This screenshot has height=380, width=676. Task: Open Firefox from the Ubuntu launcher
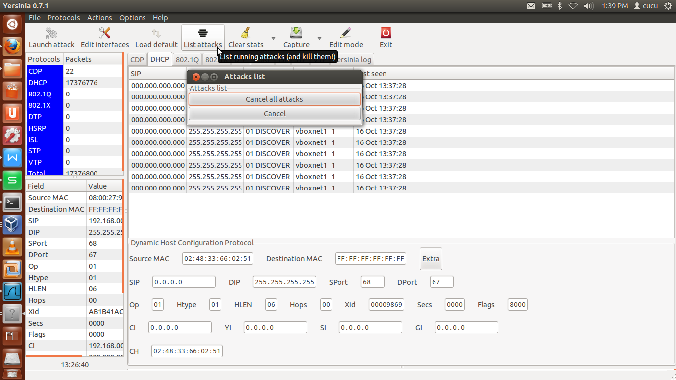point(12,46)
